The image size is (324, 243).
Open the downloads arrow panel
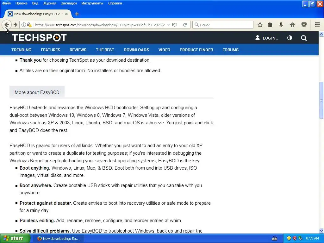(281, 25)
